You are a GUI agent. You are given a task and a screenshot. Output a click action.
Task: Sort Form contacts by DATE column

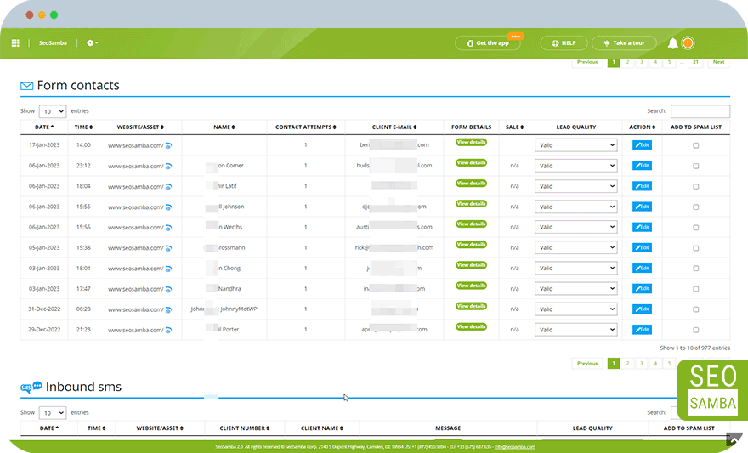coord(44,127)
